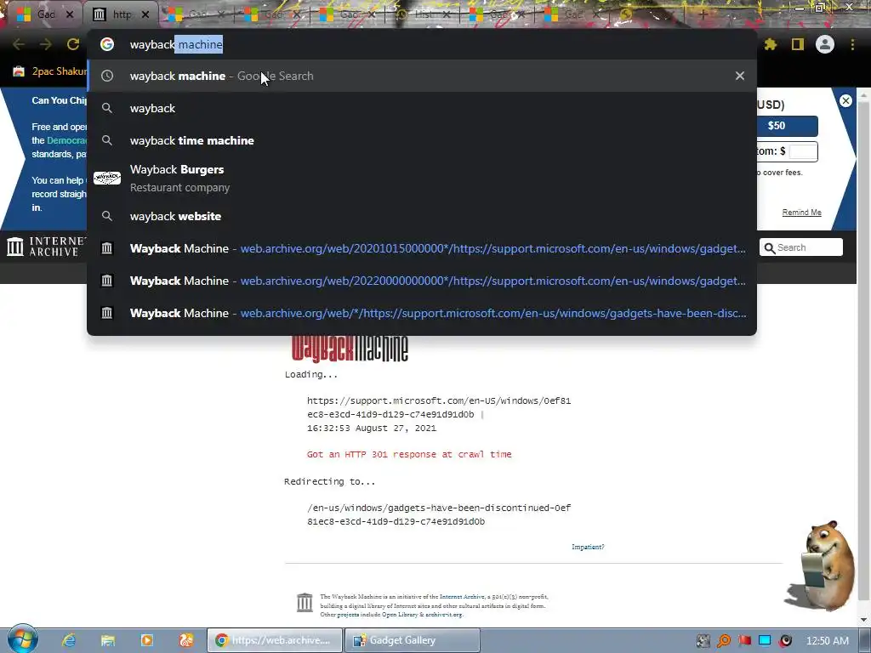
Task: Launch Internet Explorer from the taskbar
Action: [x=69, y=640]
